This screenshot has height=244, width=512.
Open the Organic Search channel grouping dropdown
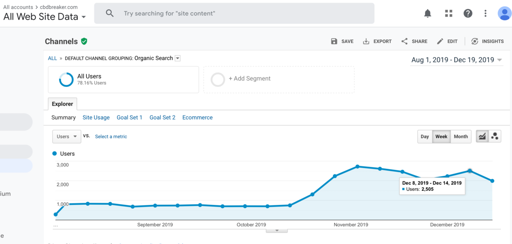click(x=178, y=58)
